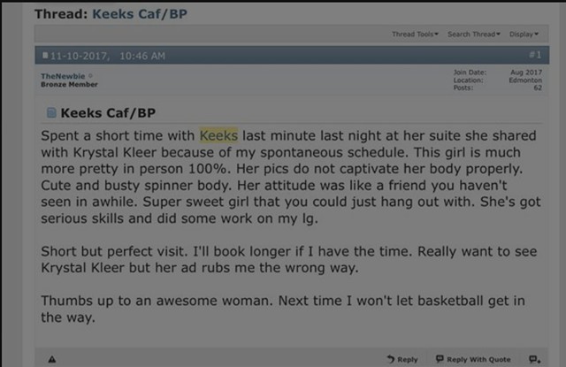Click Reply With Quote button
Viewport: 566px width, 367px height.
(x=473, y=359)
